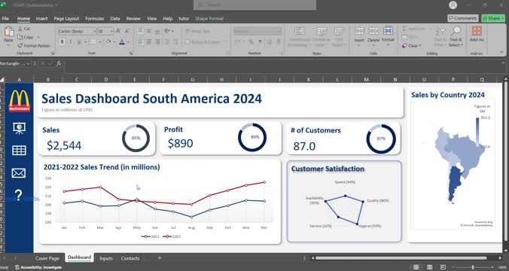Open the font size dropdown
The image size is (509, 271).
pyautogui.click(x=111, y=31)
